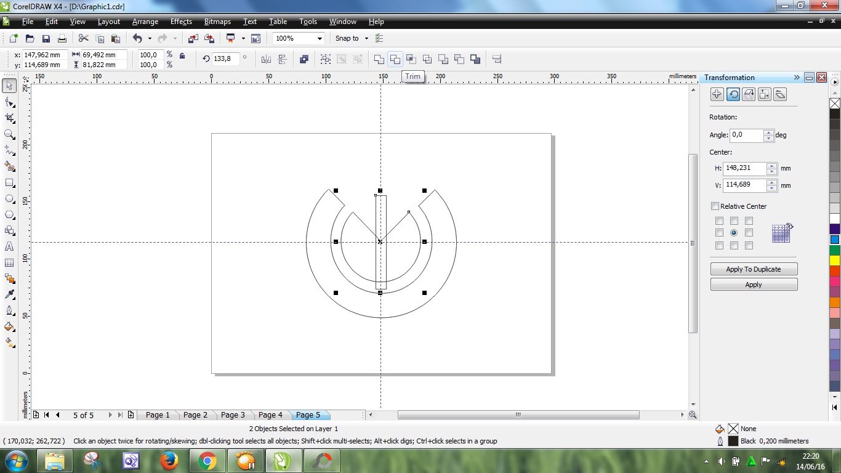Viewport: 841px width, 473px height.
Task: Click the Save toolbar icon
Action: tap(46, 38)
